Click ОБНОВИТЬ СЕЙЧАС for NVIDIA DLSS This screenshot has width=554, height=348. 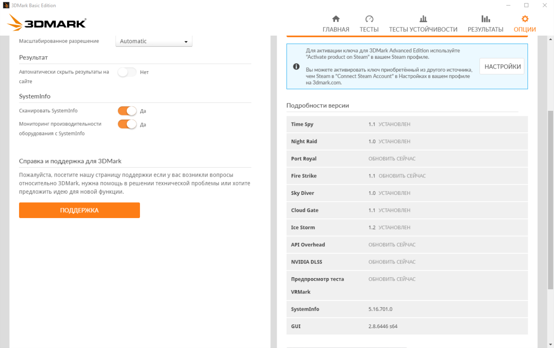[x=392, y=262]
